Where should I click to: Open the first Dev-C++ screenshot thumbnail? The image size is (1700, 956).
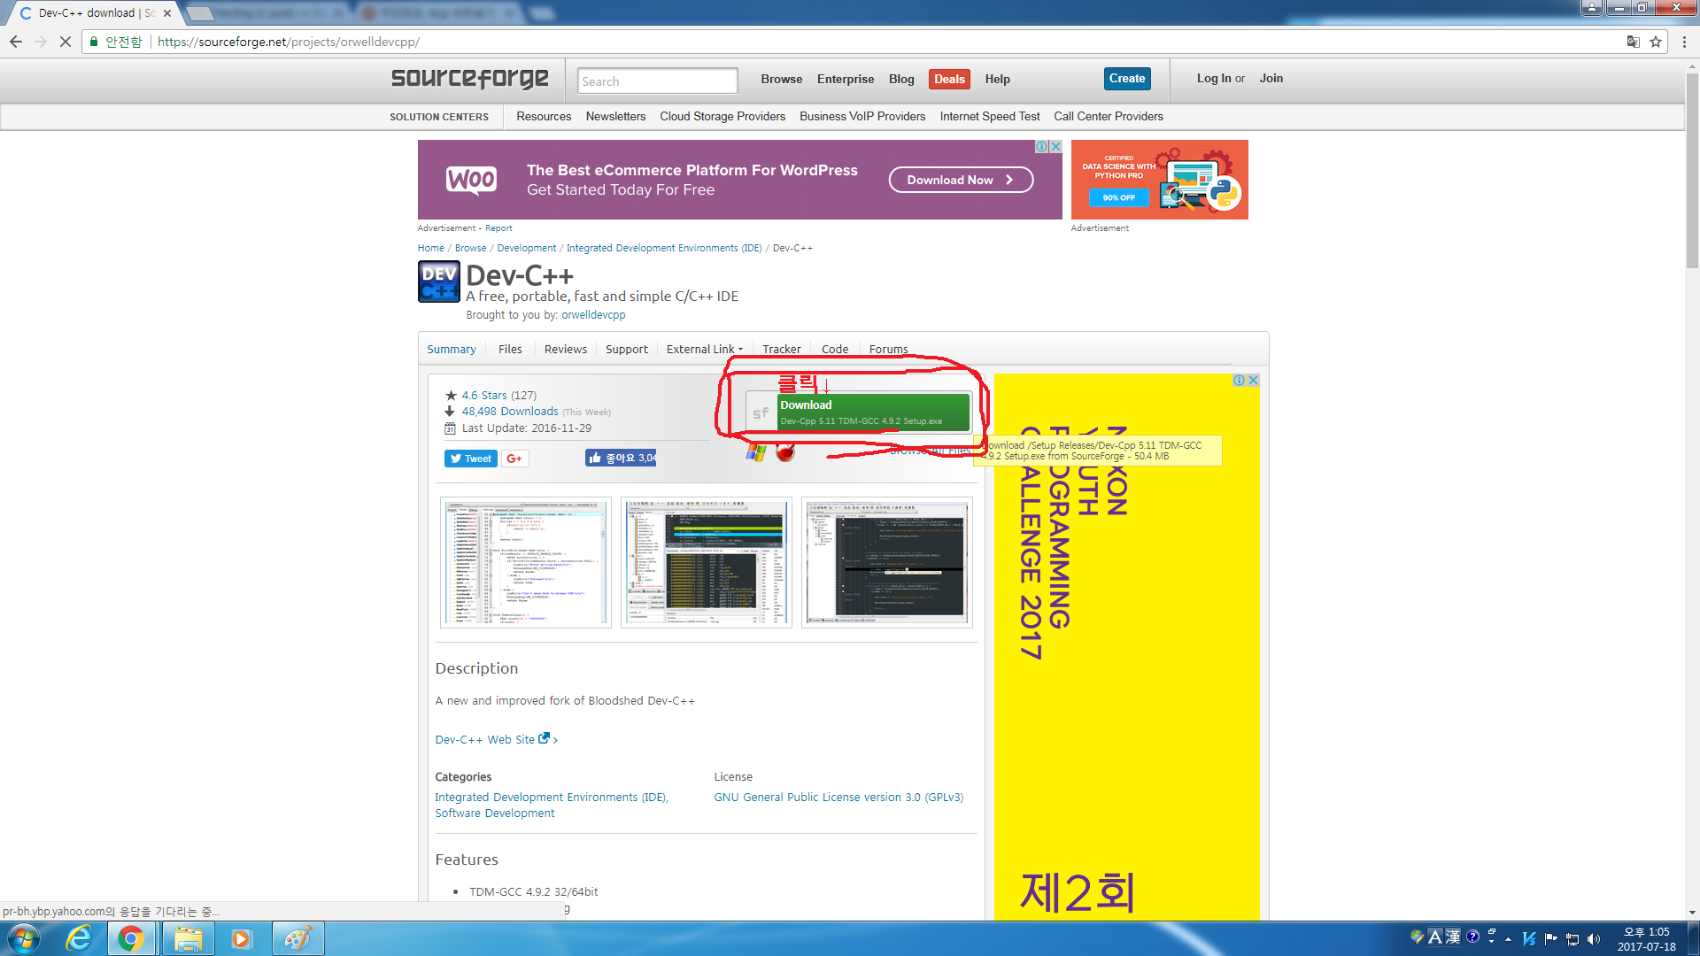tap(526, 562)
